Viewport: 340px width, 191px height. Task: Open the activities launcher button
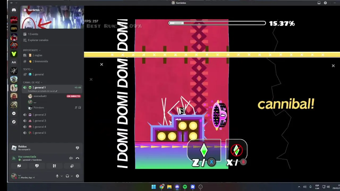[54, 166]
